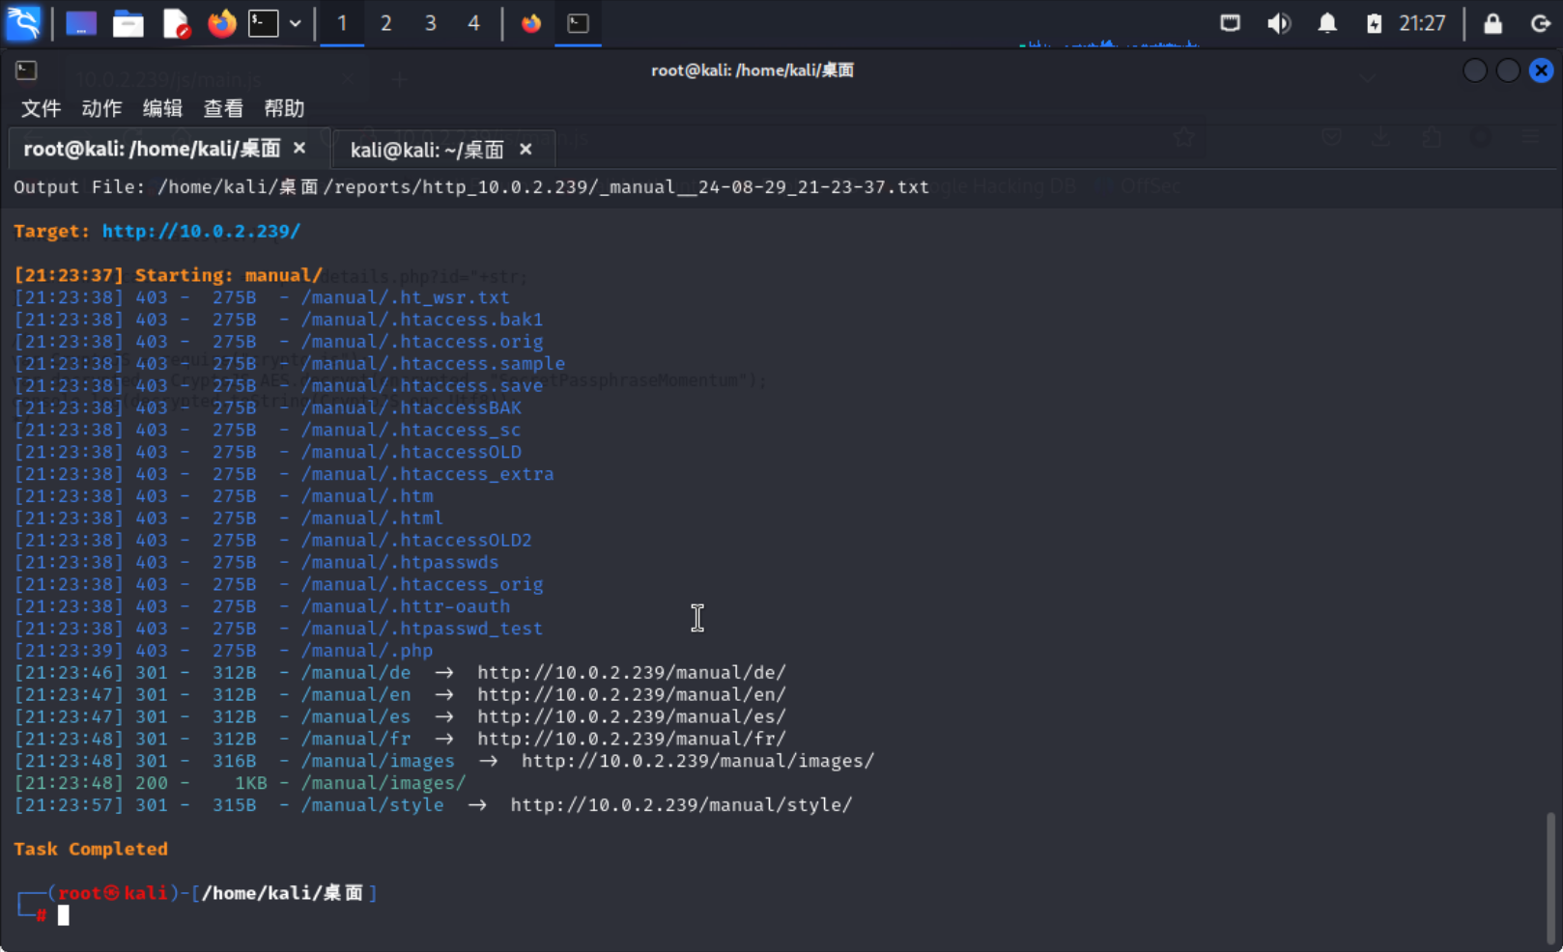This screenshot has width=1563, height=952.
Task: Click the terminal window menu icon in the title bar
Action: tap(26, 70)
